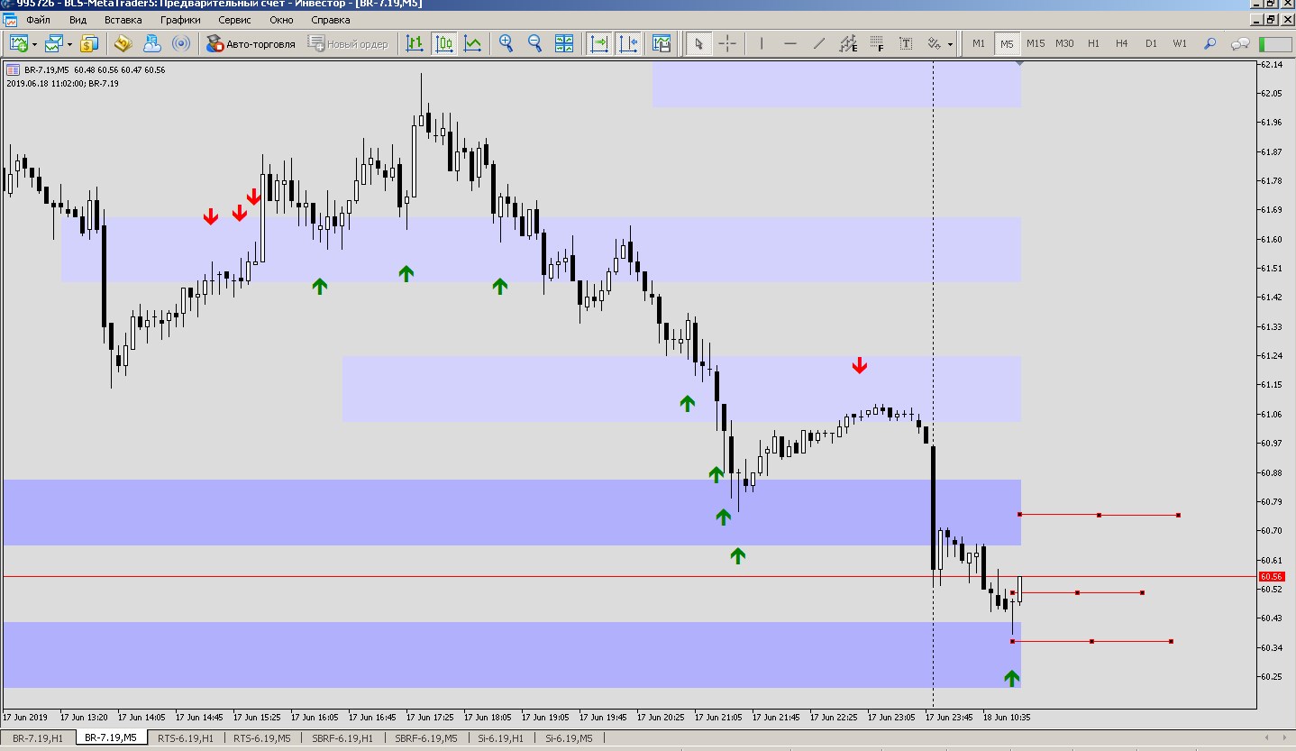Switch to the BR-7.19,H1 chart tab
The width and height of the screenshot is (1296, 751).
(38, 738)
